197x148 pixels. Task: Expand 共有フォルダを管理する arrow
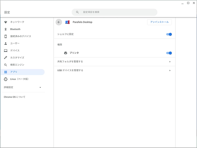(170, 62)
